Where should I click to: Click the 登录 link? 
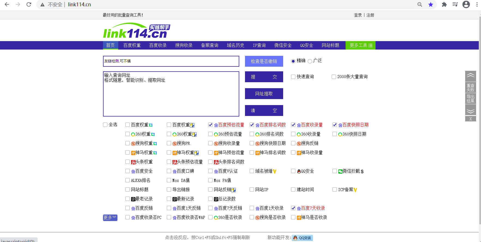coord(358,15)
